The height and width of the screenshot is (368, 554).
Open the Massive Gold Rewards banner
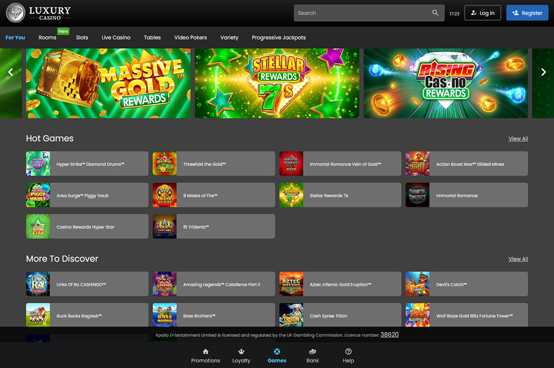[x=109, y=83]
